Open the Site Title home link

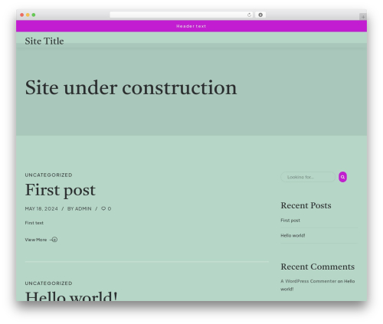[44, 41]
